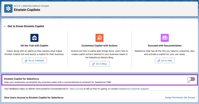Open the Salesforce Customer Support link
The width and height of the screenshot is (199, 104).
[134, 89]
